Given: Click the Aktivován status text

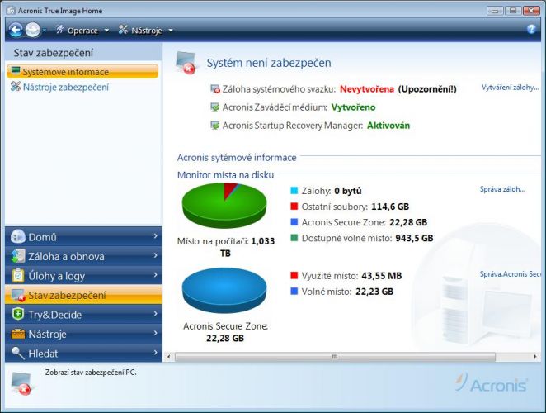Looking at the screenshot, I should (388, 126).
